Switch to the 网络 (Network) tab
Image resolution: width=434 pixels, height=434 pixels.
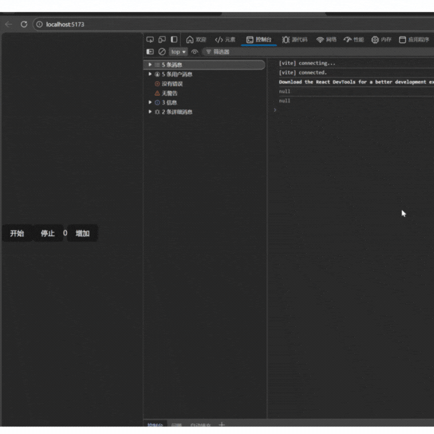tap(326, 40)
